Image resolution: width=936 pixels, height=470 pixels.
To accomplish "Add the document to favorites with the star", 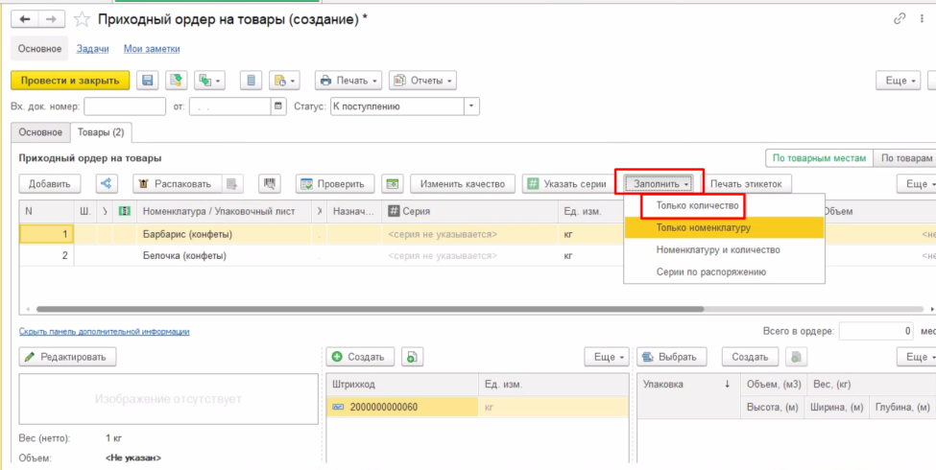I will [83, 19].
